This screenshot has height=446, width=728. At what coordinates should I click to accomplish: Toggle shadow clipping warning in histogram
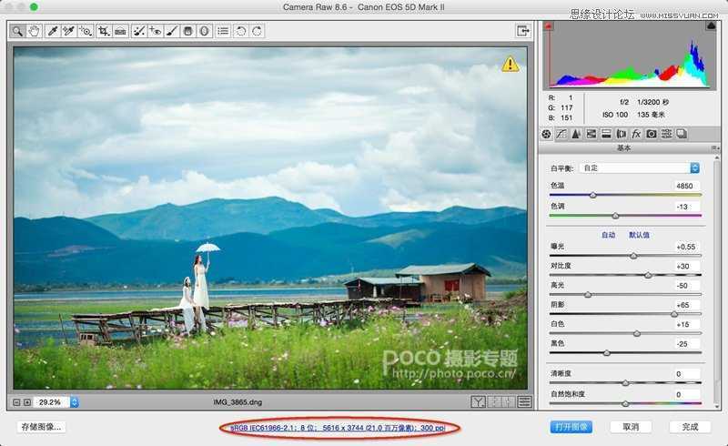click(549, 26)
